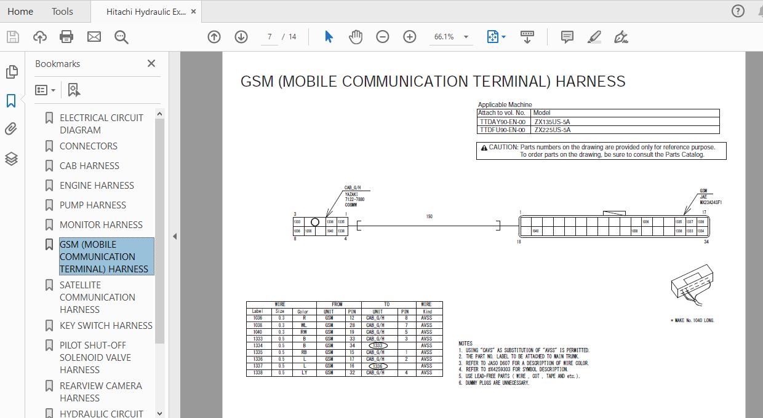The image size is (763, 418).
Task: Go to previous page arrow
Action: pyautogui.click(x=214, y=37)
